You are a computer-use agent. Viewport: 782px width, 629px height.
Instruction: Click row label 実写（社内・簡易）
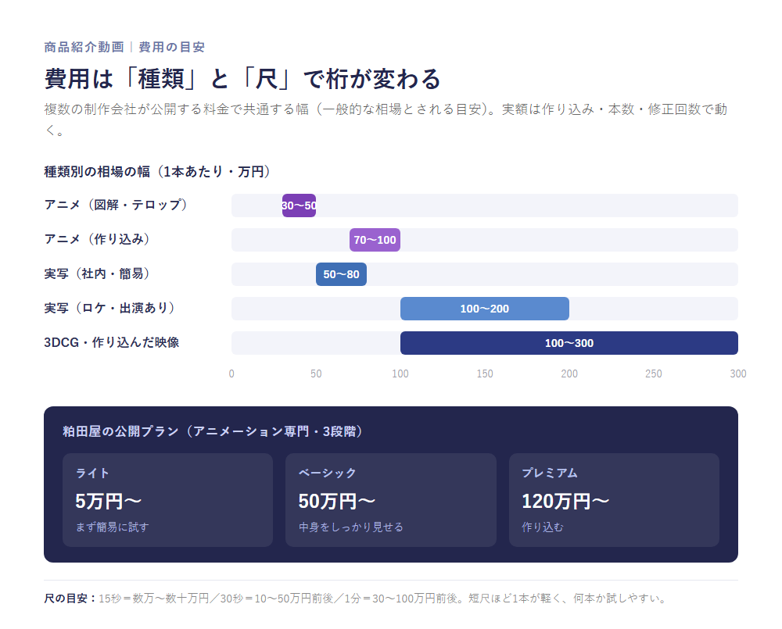[x=97, y=273]
